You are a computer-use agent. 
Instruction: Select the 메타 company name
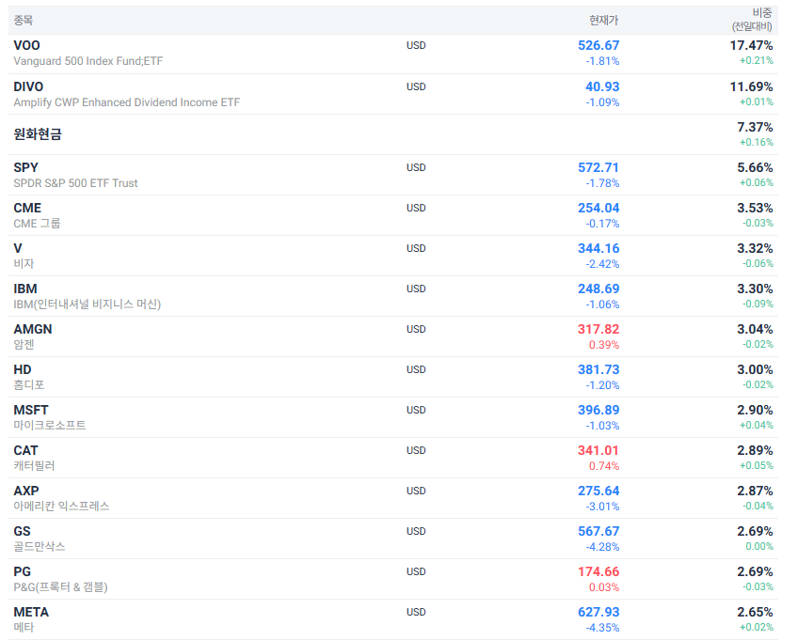point(24,628)
